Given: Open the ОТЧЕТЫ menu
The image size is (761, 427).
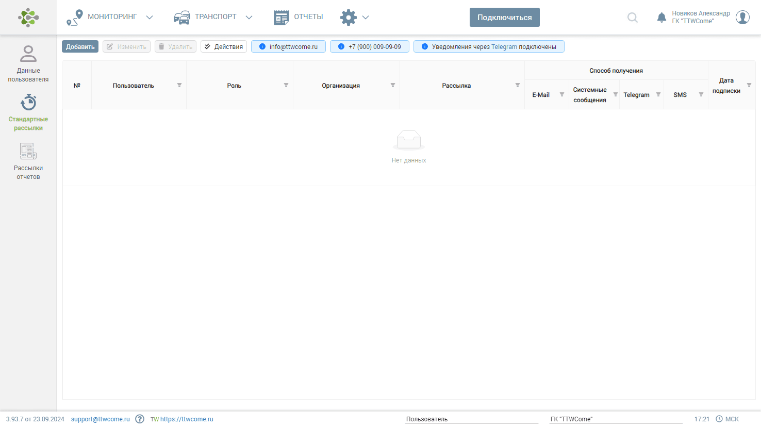Looking at the screenshot, I should coord(308,17).
